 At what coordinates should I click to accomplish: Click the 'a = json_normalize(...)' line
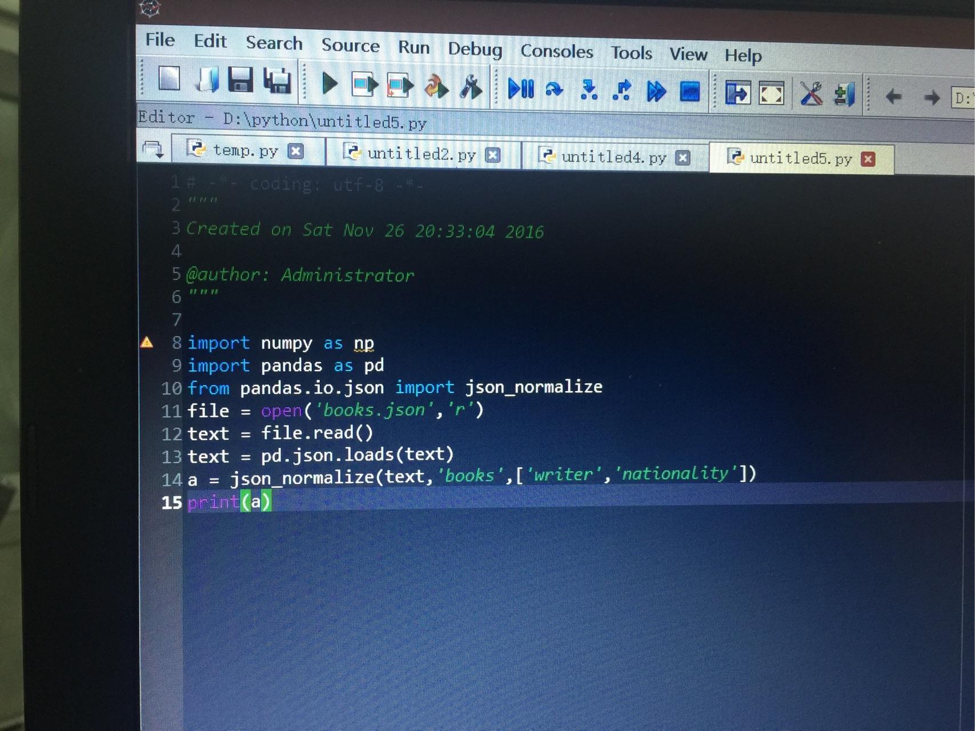point(472,476)
